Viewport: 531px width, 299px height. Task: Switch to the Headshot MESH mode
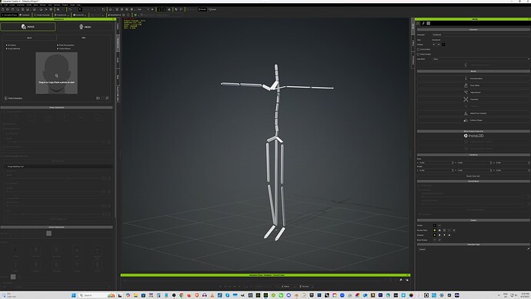pos(85,27)
